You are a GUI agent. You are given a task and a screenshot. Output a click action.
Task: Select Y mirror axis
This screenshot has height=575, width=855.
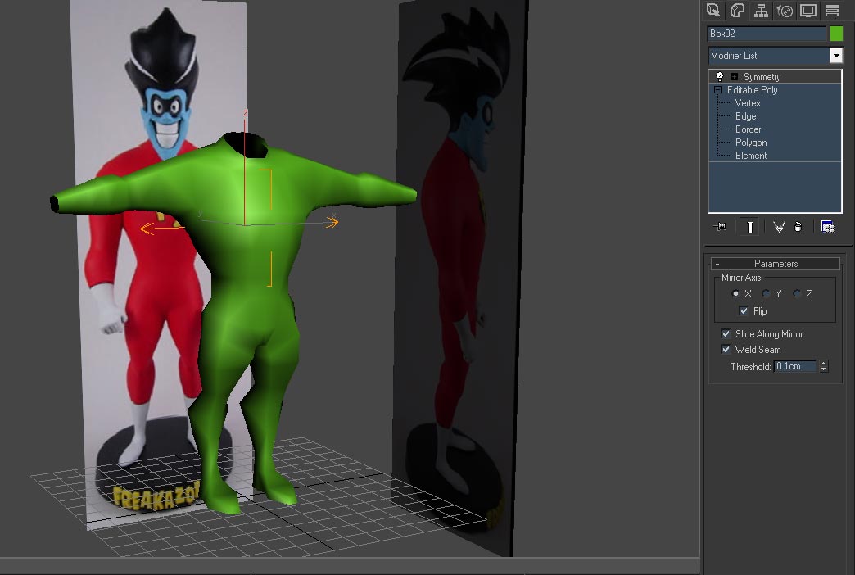coord(766,293)
